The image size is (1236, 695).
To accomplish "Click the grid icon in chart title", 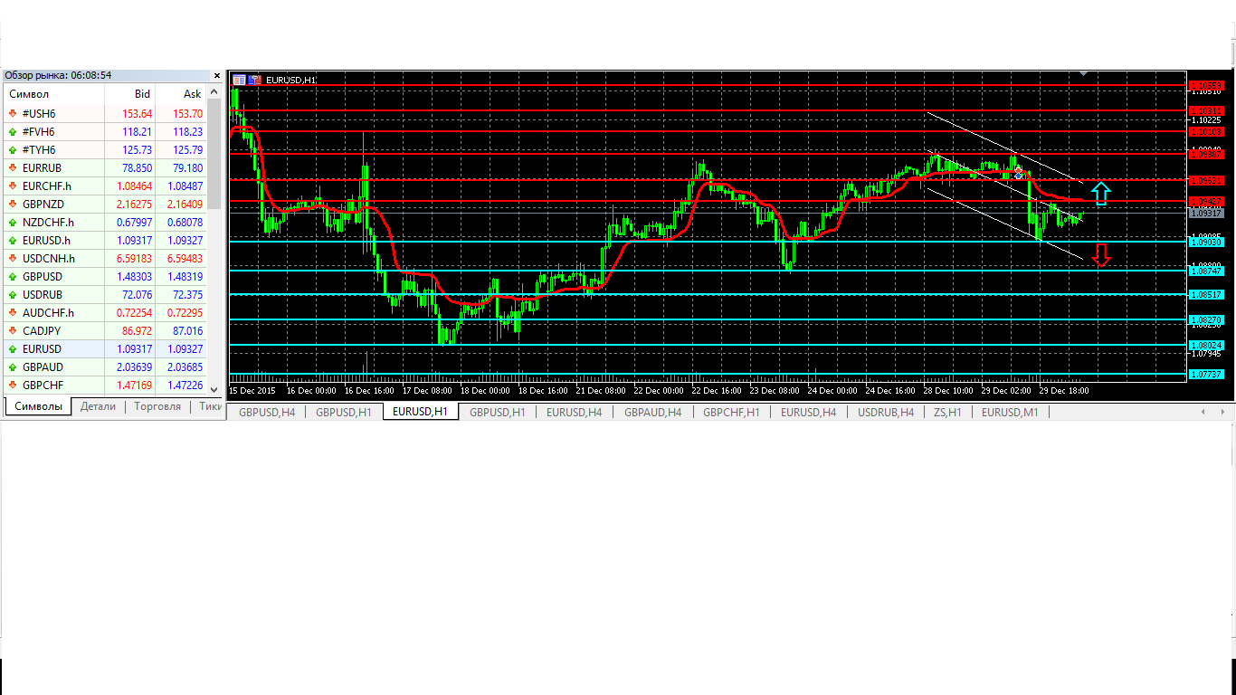I will tap(239, 80).
